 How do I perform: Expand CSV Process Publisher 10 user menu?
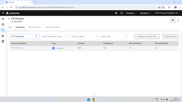pyautogui.click(x=167, y=13)
